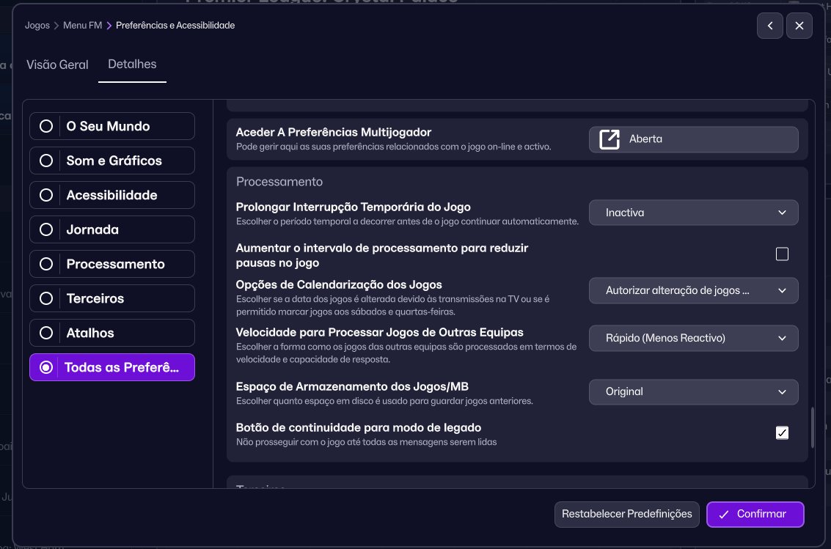831x549 pixels.
Task: Open the 'Prolongar Interrupção Temporária do Jogo' dropdown
Action: (x=693, y=213)
